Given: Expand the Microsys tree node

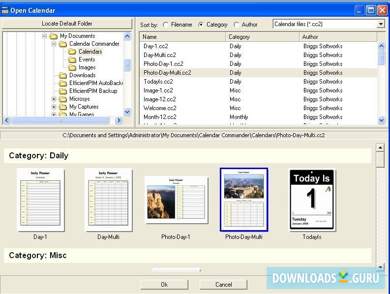Looking at the screenshot, I should pyautogui.click(x=54, y=99).
